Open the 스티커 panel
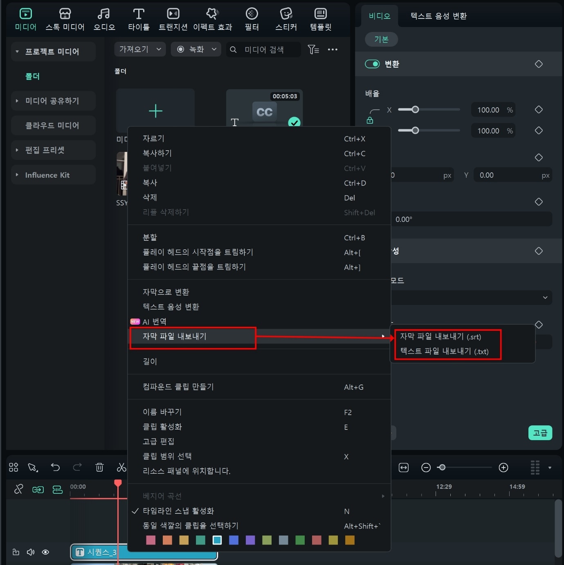The width and height of the screenshot is (564, 565). [x=286, y=20]
